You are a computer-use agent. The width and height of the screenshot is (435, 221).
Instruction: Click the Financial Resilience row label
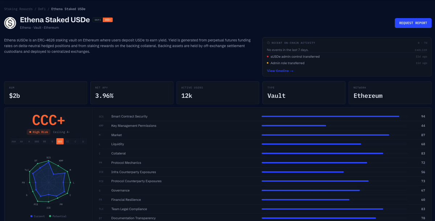[126, 200]
